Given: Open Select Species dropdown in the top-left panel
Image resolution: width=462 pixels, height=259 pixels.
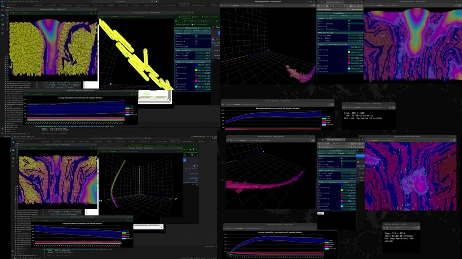Looking at the screenshot, I should [203, 38].
